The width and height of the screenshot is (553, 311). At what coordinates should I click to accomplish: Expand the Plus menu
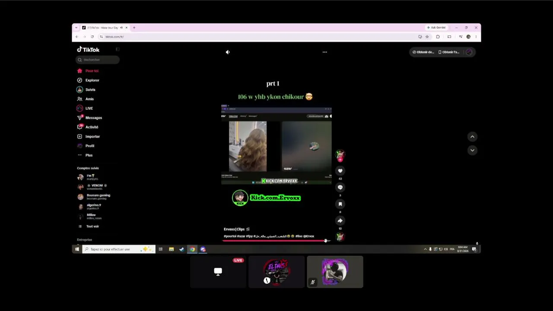click(x=85, y=155)
